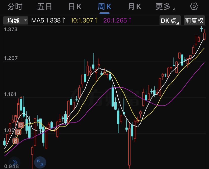Screen dimensions: 209x169
Task: Click the 1.373 price axis label
Action: tap(11, 29)
